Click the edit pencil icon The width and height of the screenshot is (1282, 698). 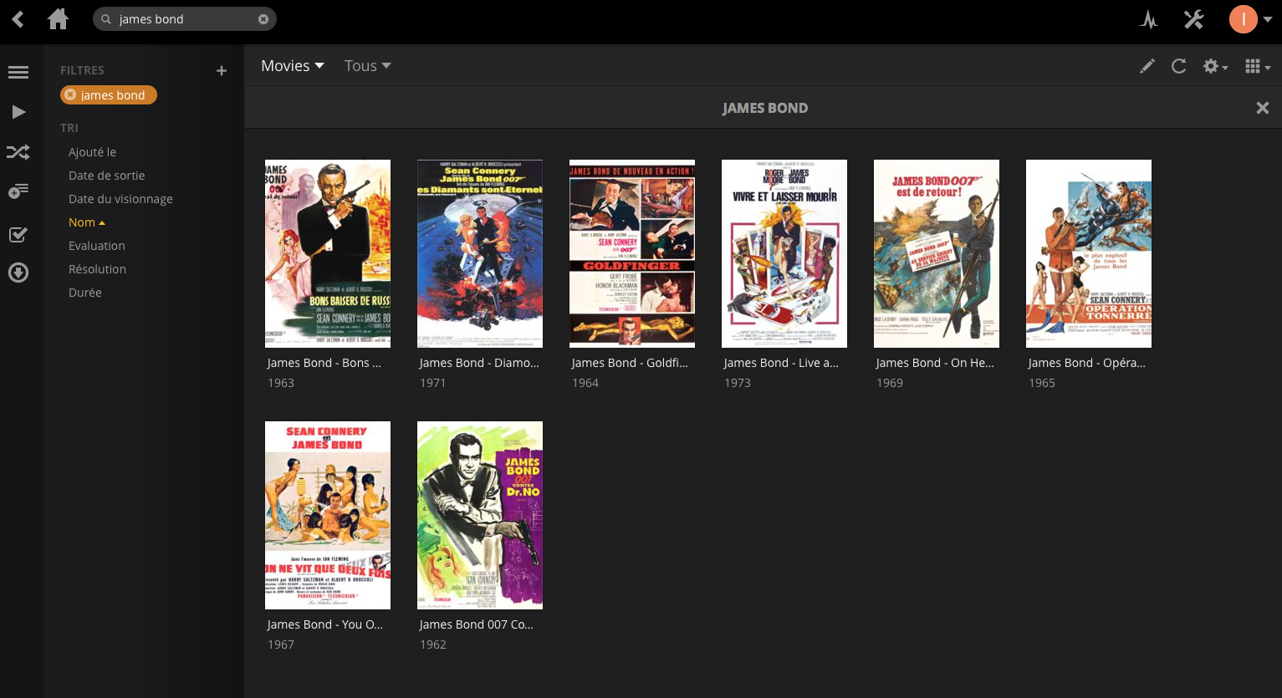click(1147, 66)
